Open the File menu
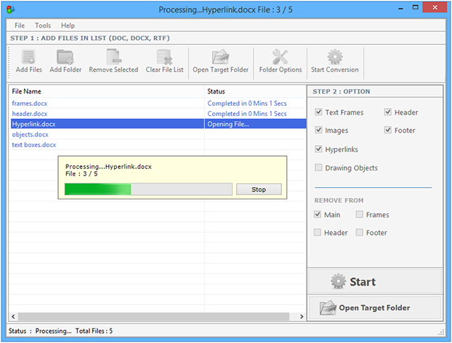The height and width of the screenshot is (343, 452). [20, 25]
